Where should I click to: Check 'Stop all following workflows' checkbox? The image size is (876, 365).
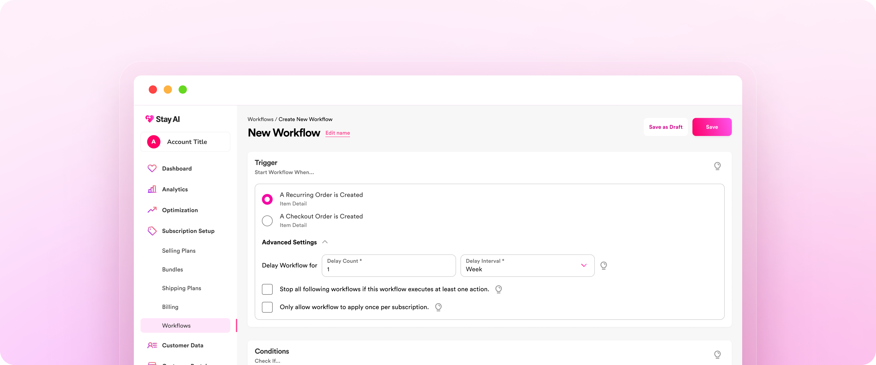267,289
